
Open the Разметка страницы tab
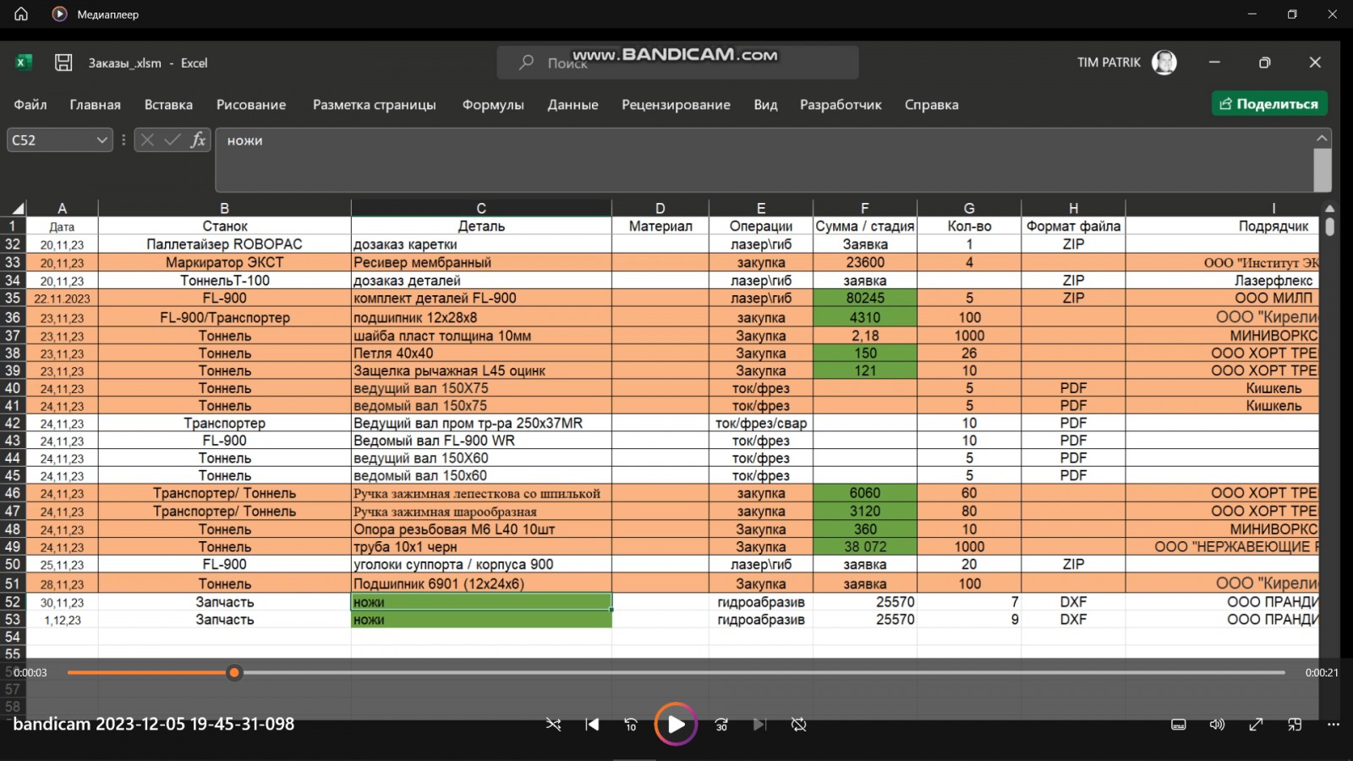point(375,105)
